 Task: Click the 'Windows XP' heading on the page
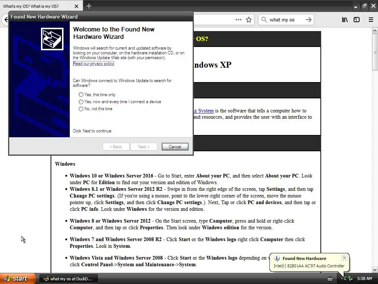pyautogui.click(x=213, y=65)
